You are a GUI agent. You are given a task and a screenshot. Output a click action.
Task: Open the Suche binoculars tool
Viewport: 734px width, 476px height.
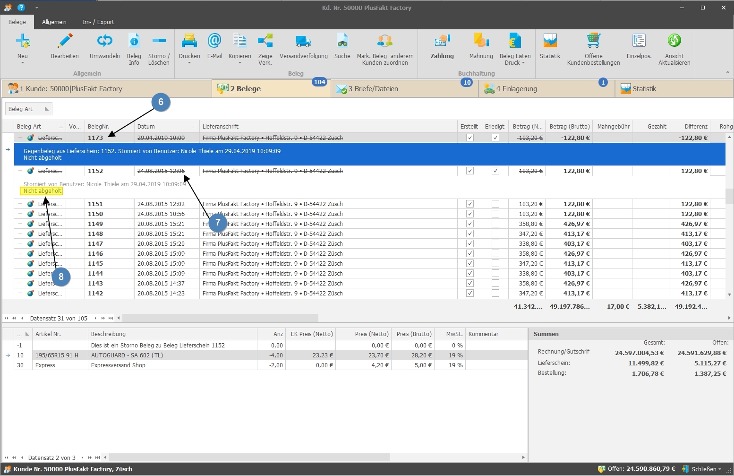342,42
